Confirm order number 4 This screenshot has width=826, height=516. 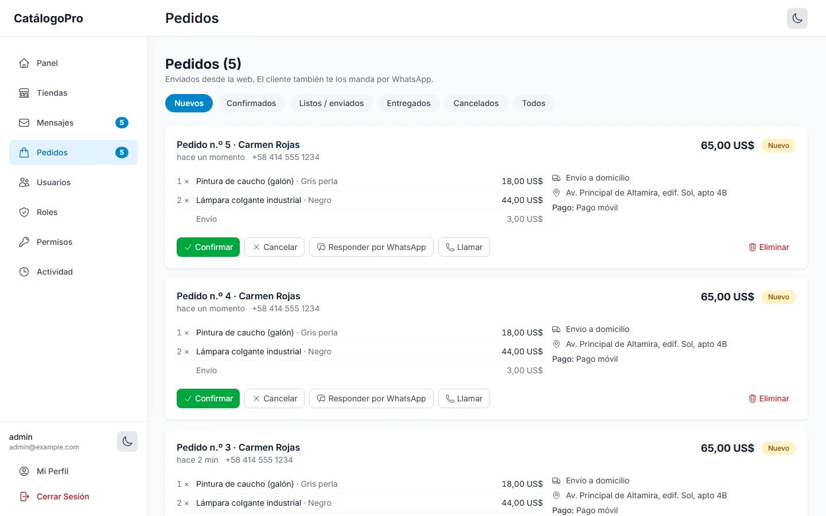tap(208, 398)
